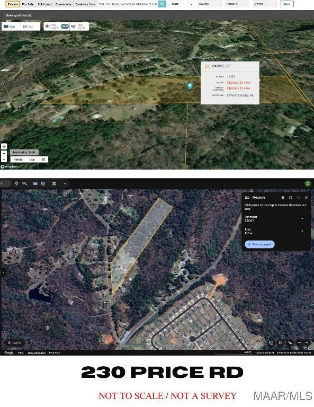Click the More filters button
This screenshot has height=407, width=314.
[287, 4]
